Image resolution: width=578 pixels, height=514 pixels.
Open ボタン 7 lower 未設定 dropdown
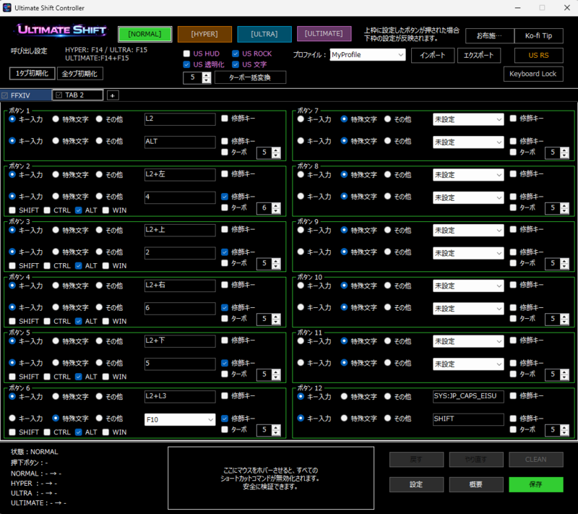click(x=468, y=142)
